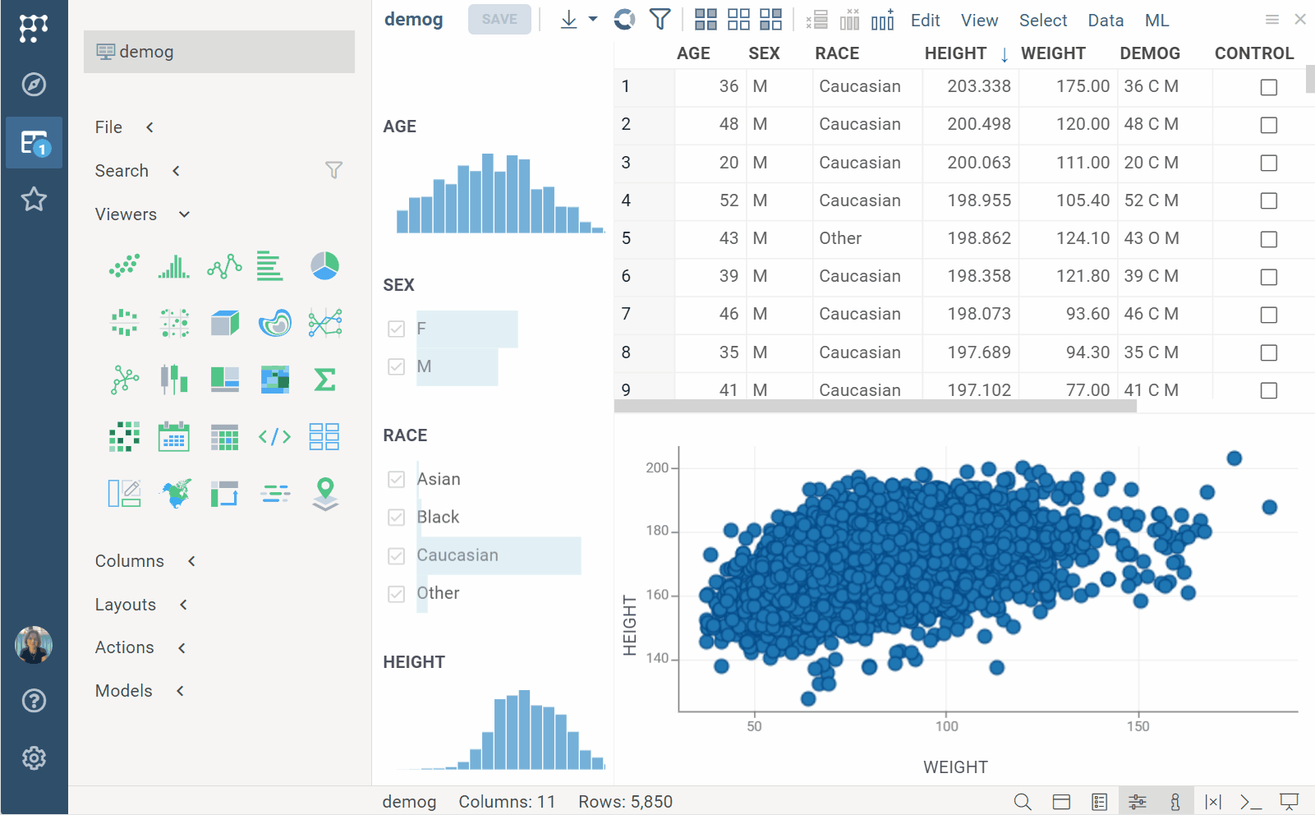Click the SAVE button

click(499, 20)
